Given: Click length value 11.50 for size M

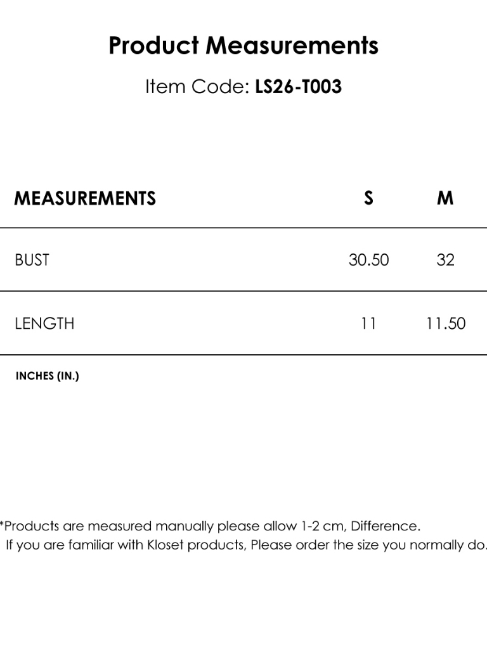Looking at the screenshot, I should click(x=446, y=323).
